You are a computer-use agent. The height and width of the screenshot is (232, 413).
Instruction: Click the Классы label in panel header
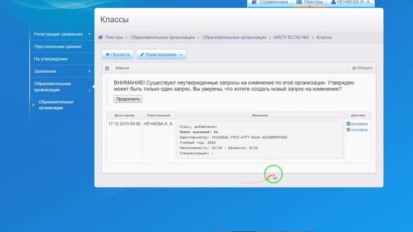tap(122, 68)
